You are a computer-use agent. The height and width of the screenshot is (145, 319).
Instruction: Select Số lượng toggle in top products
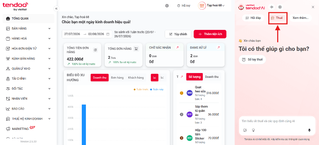tap(195, 77)
